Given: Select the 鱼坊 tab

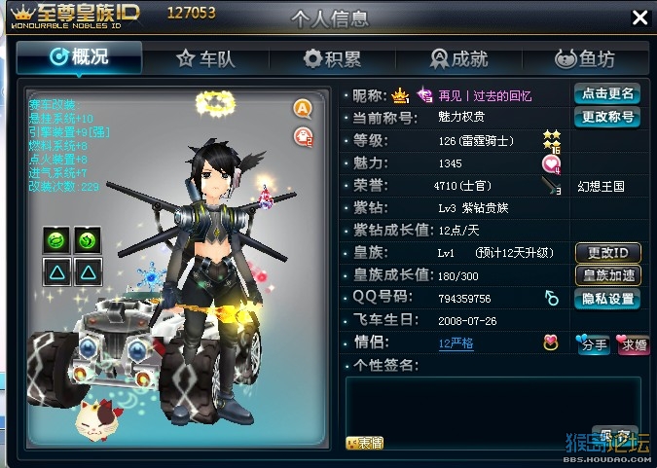Looking at the screenshot, I should [x=585, y=58].
